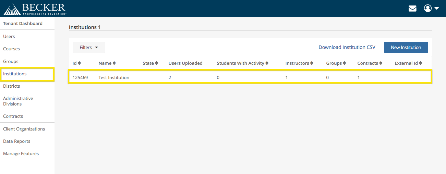Screen dimensions: 446x174
Task: Open Users in the sidebar
Action: click(9, 36)
